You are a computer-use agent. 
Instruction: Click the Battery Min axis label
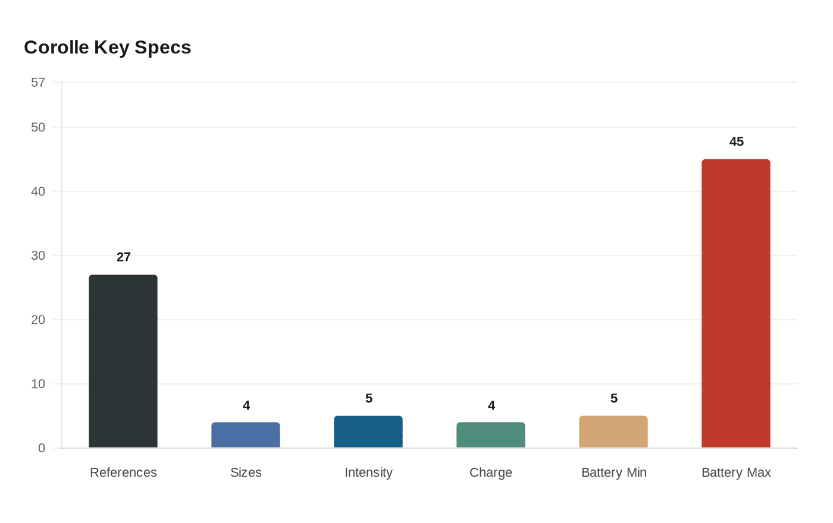pos(613,472)
